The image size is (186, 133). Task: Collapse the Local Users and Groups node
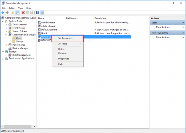[6, 35]
